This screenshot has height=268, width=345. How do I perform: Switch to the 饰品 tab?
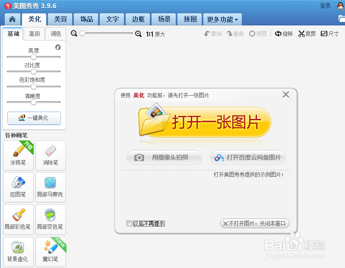click(x=86, y=19)
